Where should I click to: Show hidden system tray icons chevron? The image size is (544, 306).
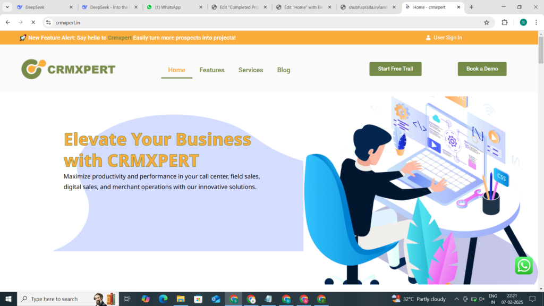[456, 299]
